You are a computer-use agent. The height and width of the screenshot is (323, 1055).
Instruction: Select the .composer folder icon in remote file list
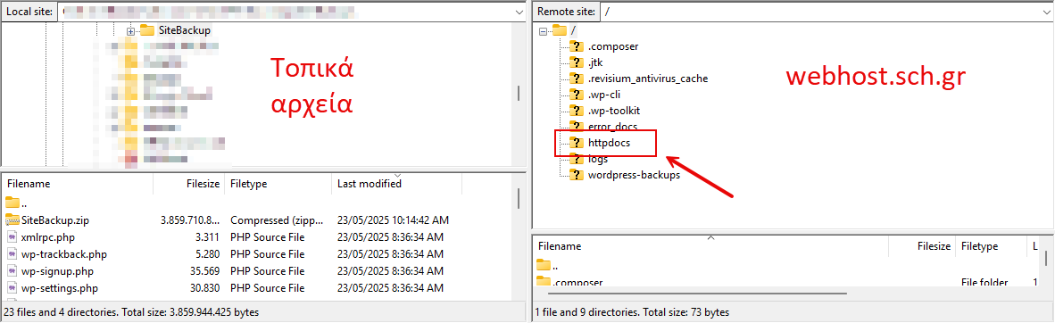click(544, 282)
